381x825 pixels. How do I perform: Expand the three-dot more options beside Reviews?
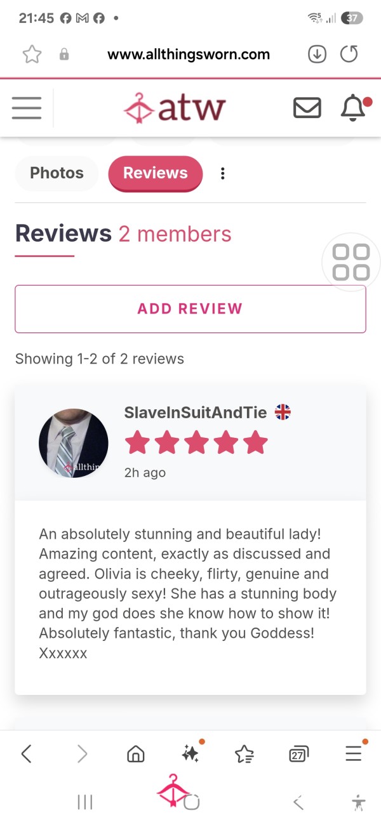(222, 173)
